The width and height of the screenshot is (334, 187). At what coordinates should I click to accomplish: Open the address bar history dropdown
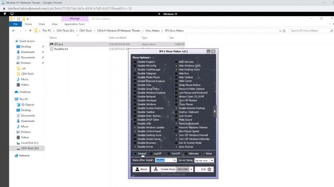pos(280,31)
